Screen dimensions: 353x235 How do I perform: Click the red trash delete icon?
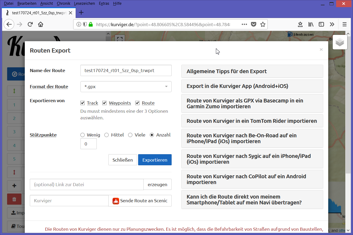tap(14, 199)
